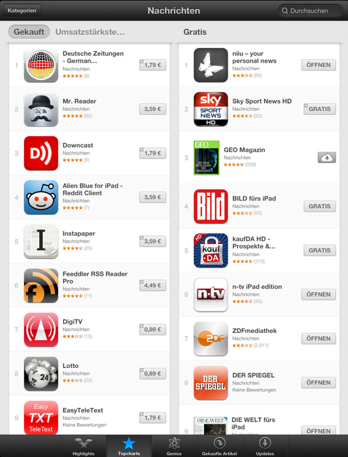Screen dimensions: 348x457
Task: Get kaufDA HD with GRATIS button
Action: click(320, 251)
